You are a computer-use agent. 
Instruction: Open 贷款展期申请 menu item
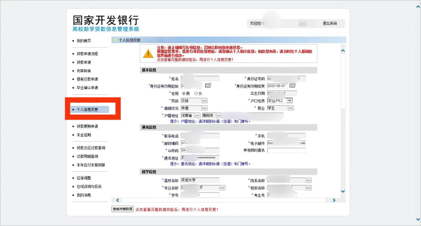87,126
